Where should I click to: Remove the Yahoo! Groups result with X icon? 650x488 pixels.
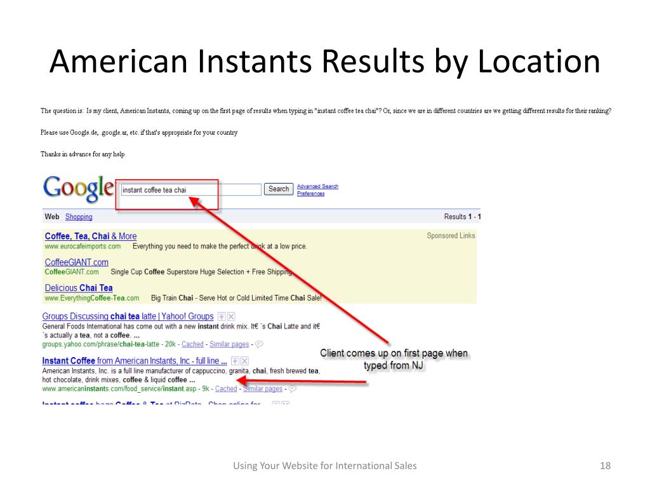231,316
